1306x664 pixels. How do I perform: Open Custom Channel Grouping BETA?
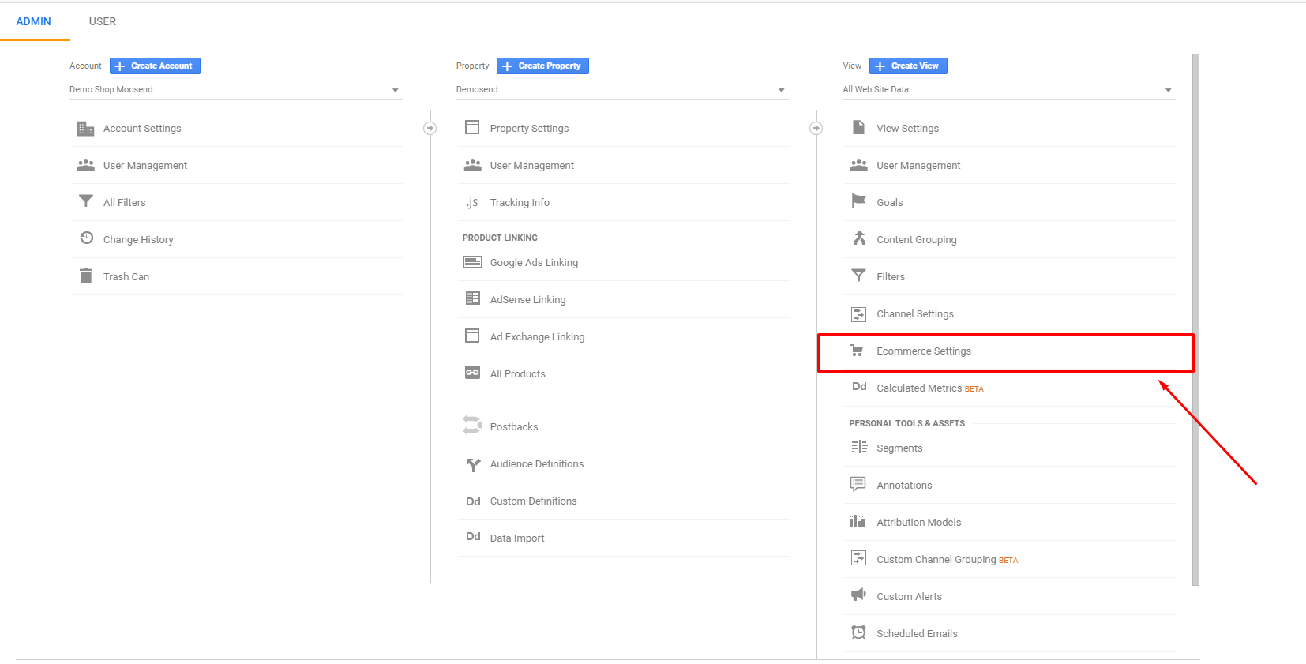pyautogui.click(x=1009, y=559)
